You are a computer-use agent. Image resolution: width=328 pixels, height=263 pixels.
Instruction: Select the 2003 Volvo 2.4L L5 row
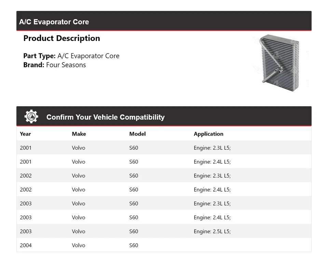pyautogui.click(x=164, y=218)
